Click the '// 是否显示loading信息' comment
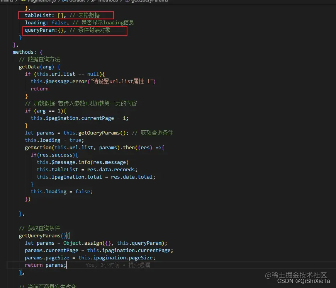 pyautogui.click(x=103, y=22)
